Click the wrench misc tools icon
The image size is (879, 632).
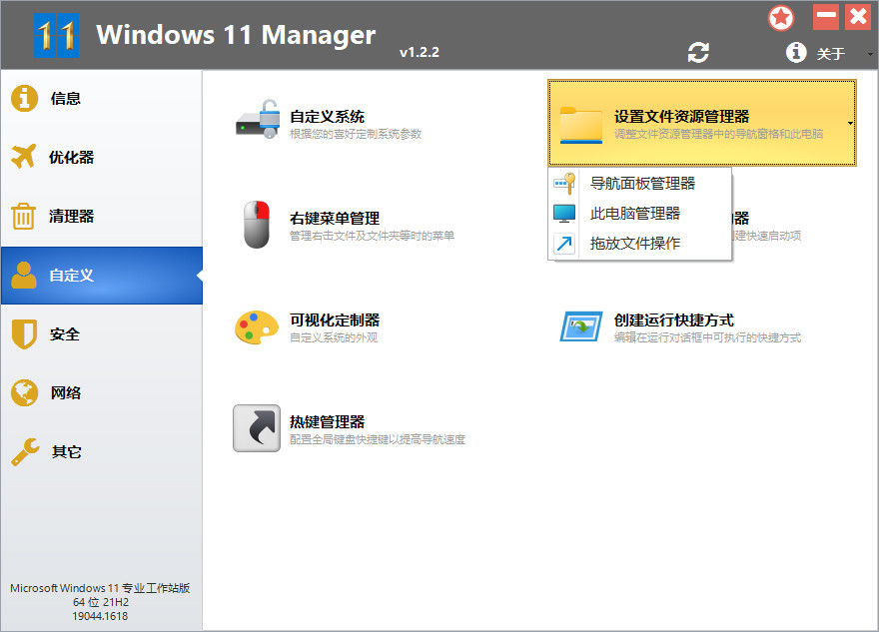(25, 452)
